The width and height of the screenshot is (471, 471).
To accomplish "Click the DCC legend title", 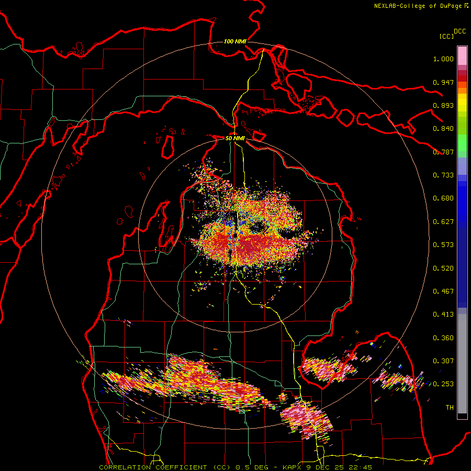I will (x=460, y=31).
